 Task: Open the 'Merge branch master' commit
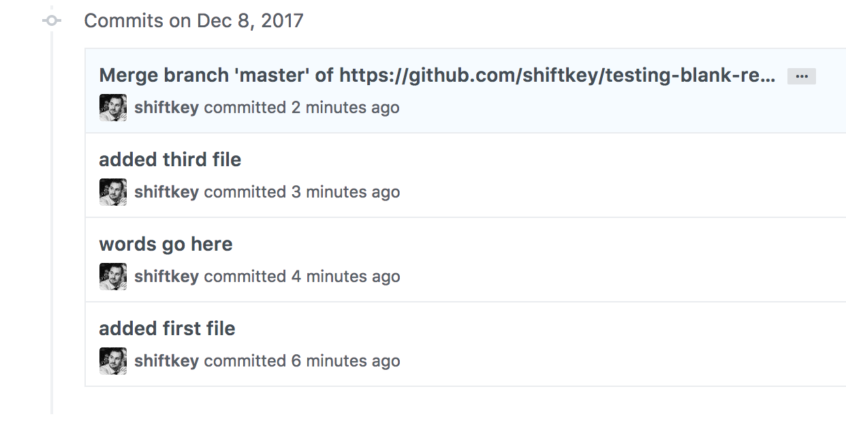[x=436, y=75]
